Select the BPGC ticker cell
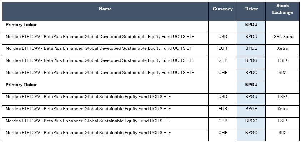Viewport: 301px width, 144px height. point(251,133)
